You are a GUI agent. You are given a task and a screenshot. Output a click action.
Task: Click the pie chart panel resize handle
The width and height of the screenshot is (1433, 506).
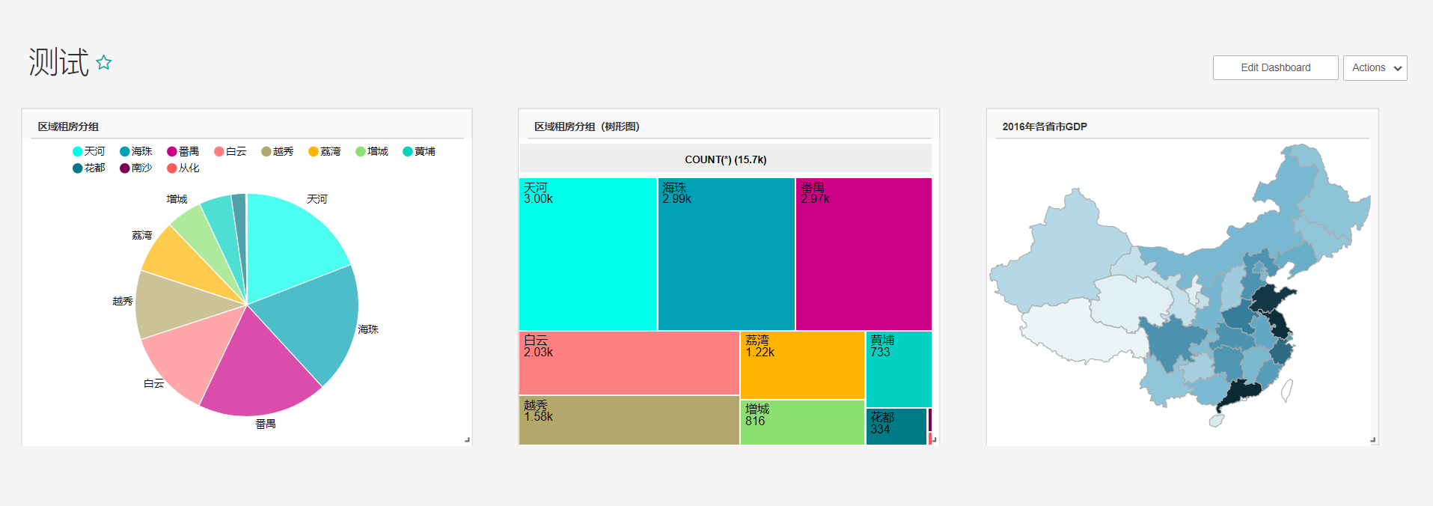[467, 439]
